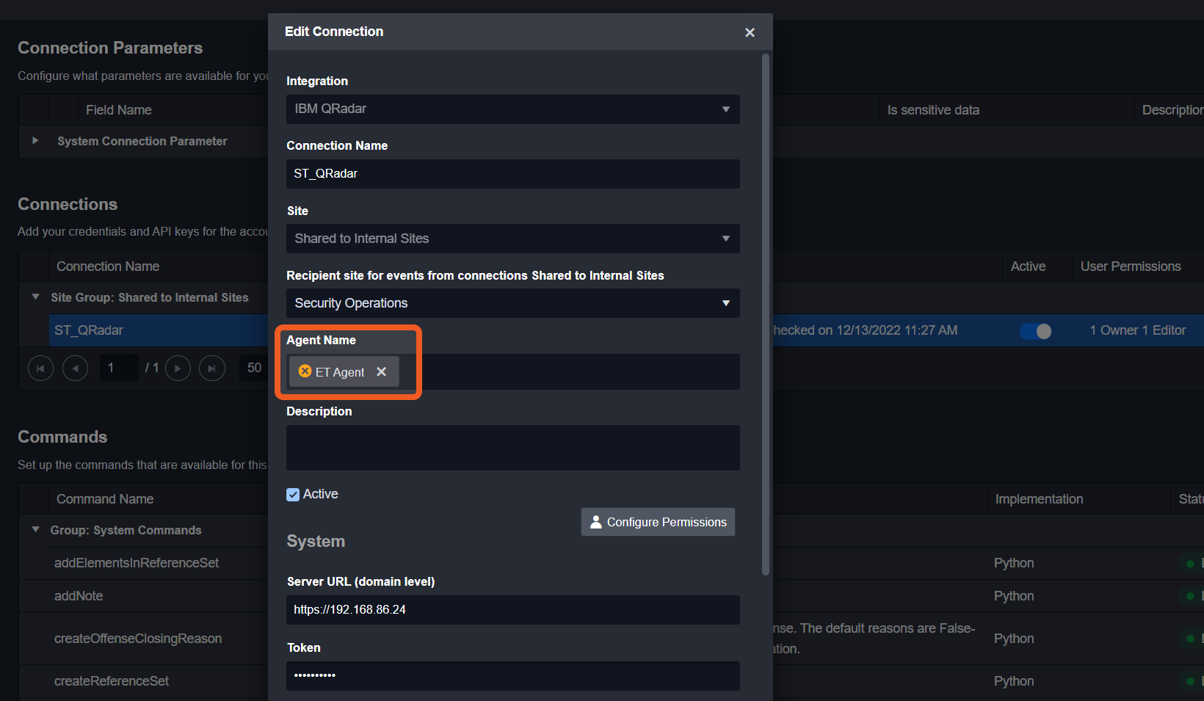Toggle ST_QRadar connection active switch
The height and width of the screenshot is (701, 1204).
pyautogui.click(x=1035, y=331)
